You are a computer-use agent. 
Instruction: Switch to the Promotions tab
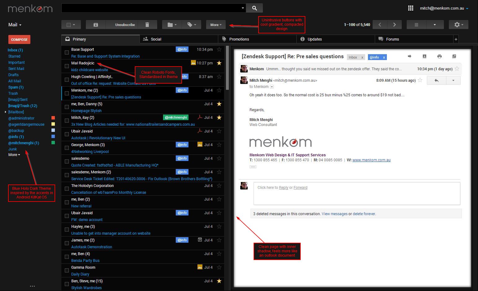coord(239,39)
